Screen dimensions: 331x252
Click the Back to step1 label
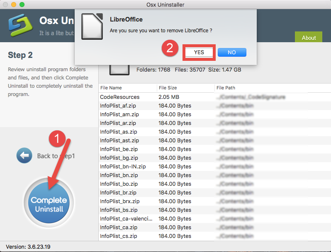coord(56,156)
